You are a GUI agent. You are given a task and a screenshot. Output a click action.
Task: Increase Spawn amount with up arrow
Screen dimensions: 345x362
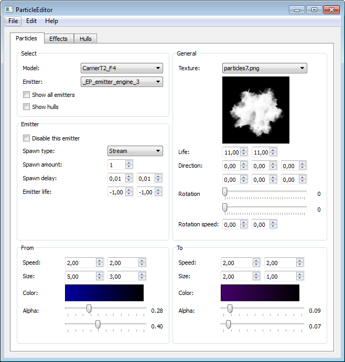coord(129,162)
